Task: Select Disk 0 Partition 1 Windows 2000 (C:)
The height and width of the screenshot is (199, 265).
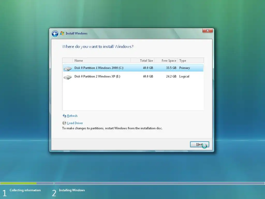Action: [x=133, y=68]
